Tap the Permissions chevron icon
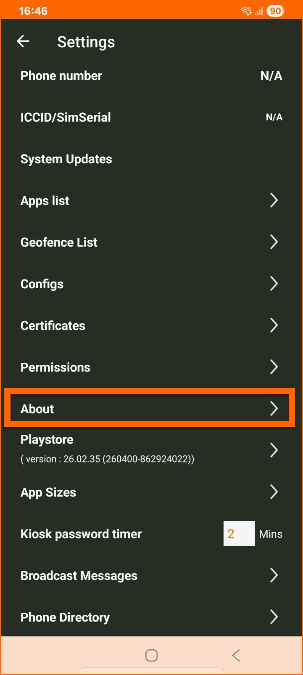 coord(274,367)
